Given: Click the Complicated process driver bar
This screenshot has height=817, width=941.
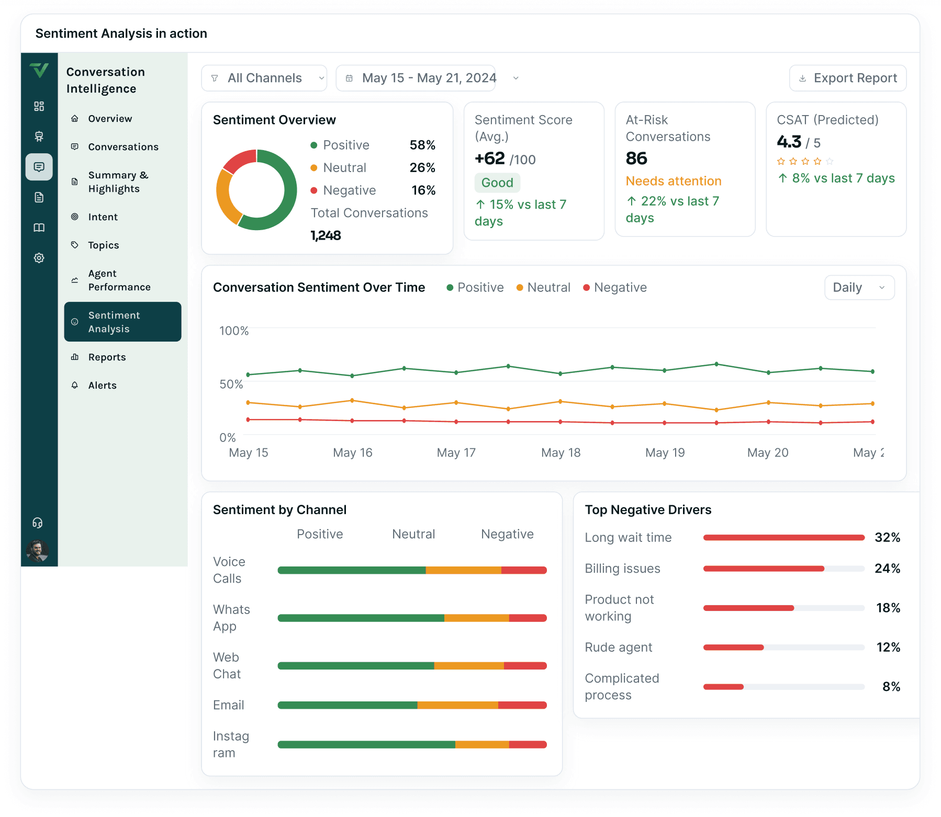Looking at the screenshot, I should point(784,687).
